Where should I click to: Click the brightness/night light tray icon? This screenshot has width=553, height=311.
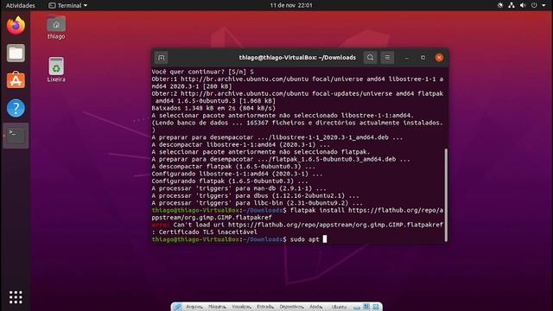[499, 5]
